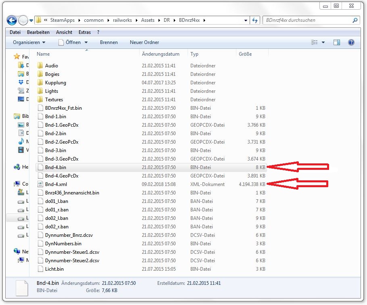Select file Bnd-2.GeoPcDx
This screenshot has width=367, height=305.
click(x=62, y=142)
